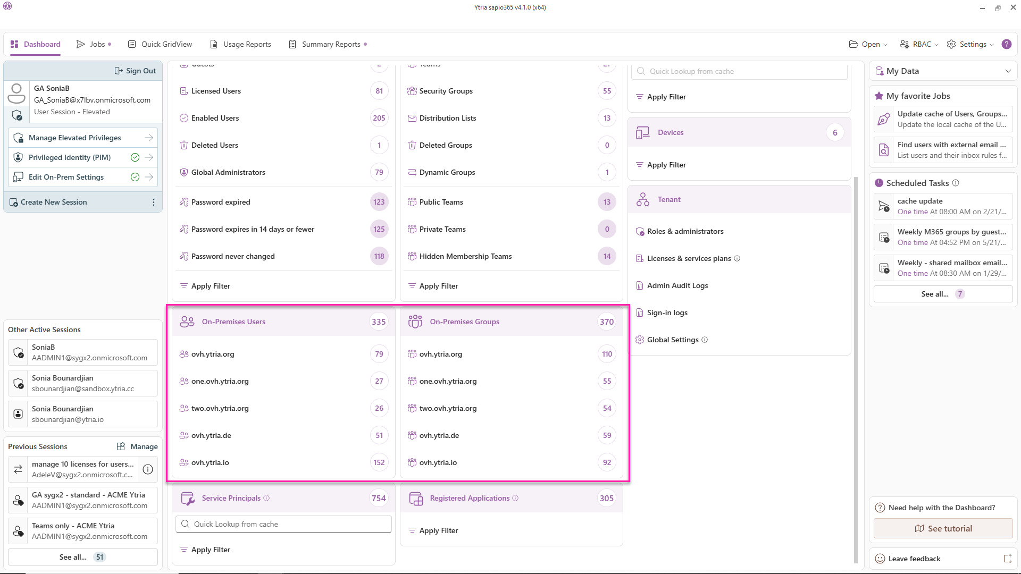Click the Service Principals icon
1021x574 pixels.
coord(187,498)
